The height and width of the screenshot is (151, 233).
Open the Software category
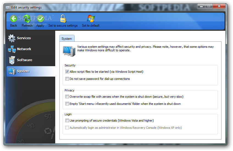point(24,60)
